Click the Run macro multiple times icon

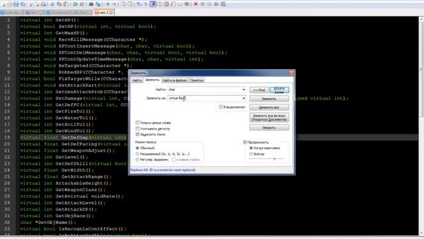coord(217,4)
